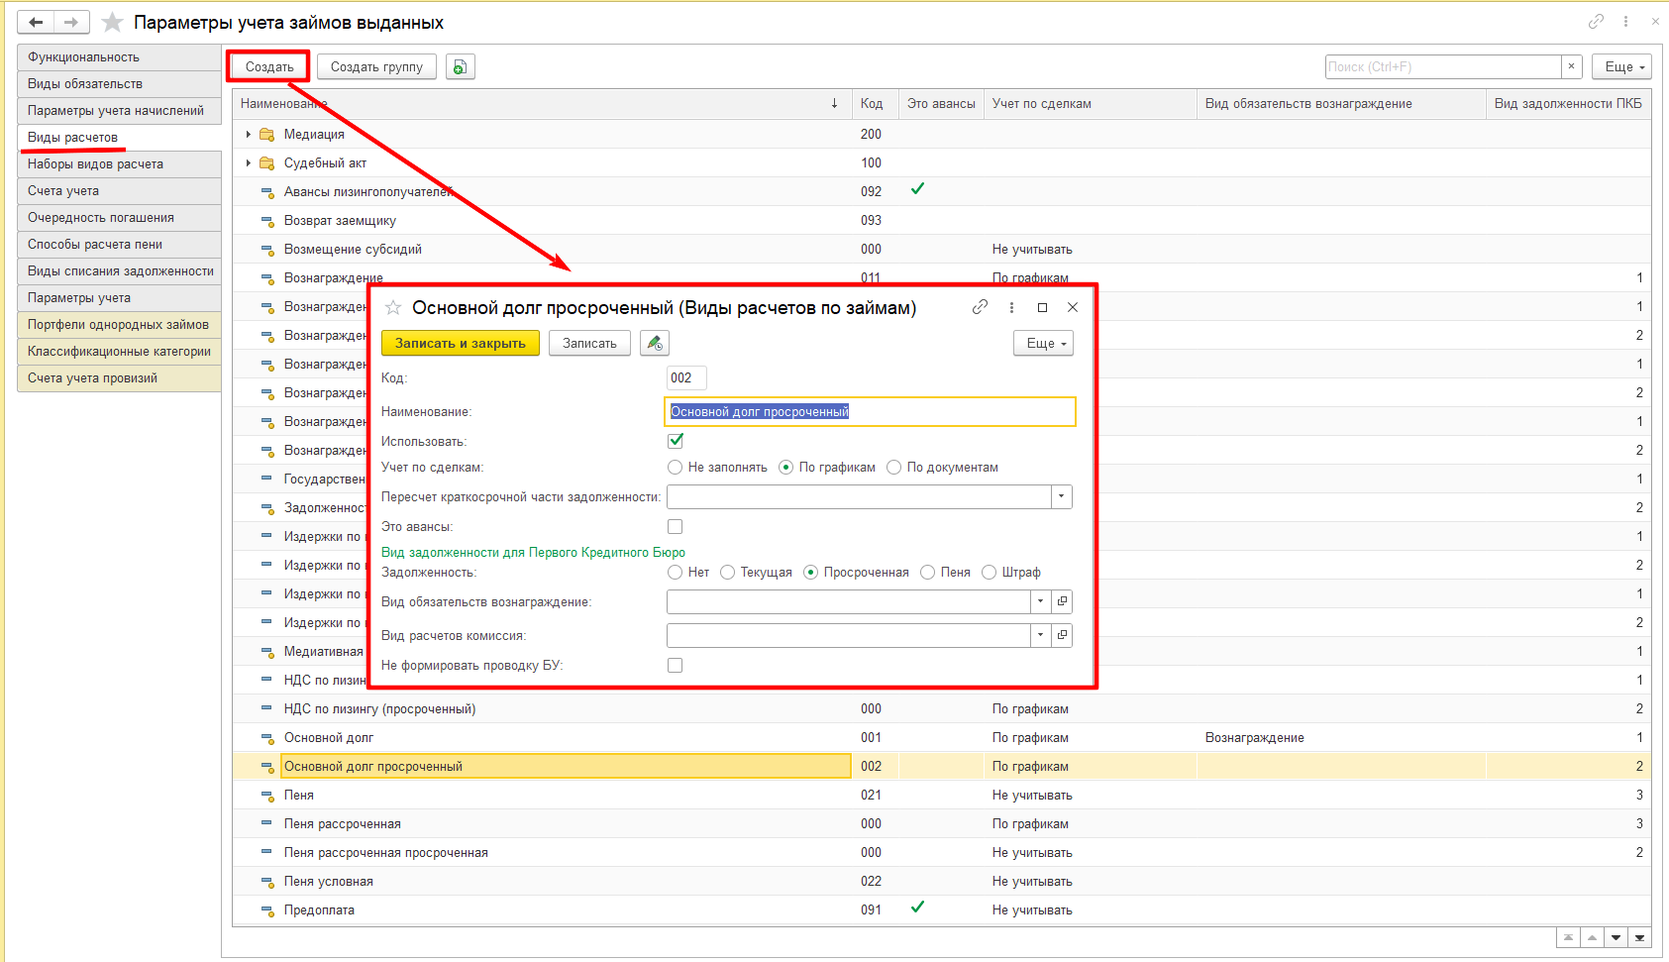Click the forward navigation arrow

[x=71, y=22]
